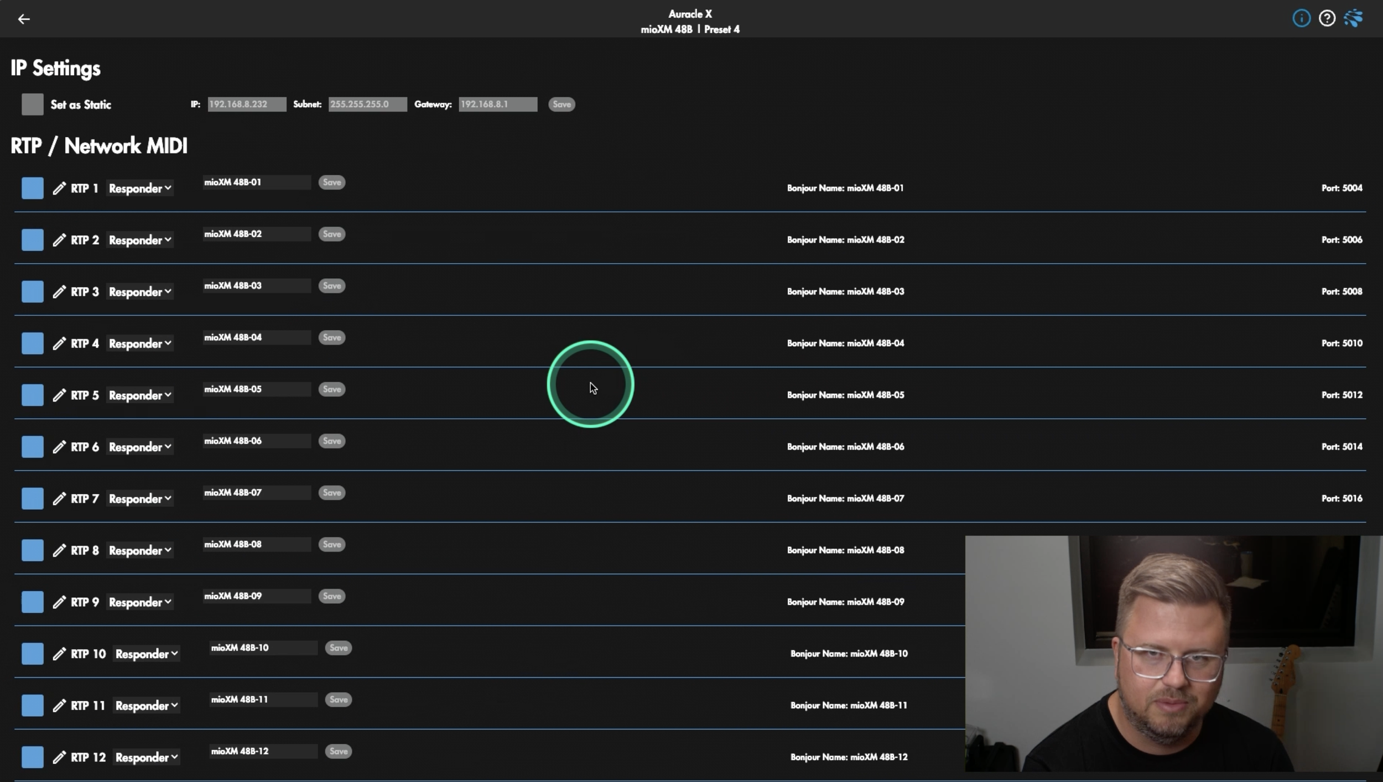Click the pencil edit icon for RTP 9

pos(59,602)
